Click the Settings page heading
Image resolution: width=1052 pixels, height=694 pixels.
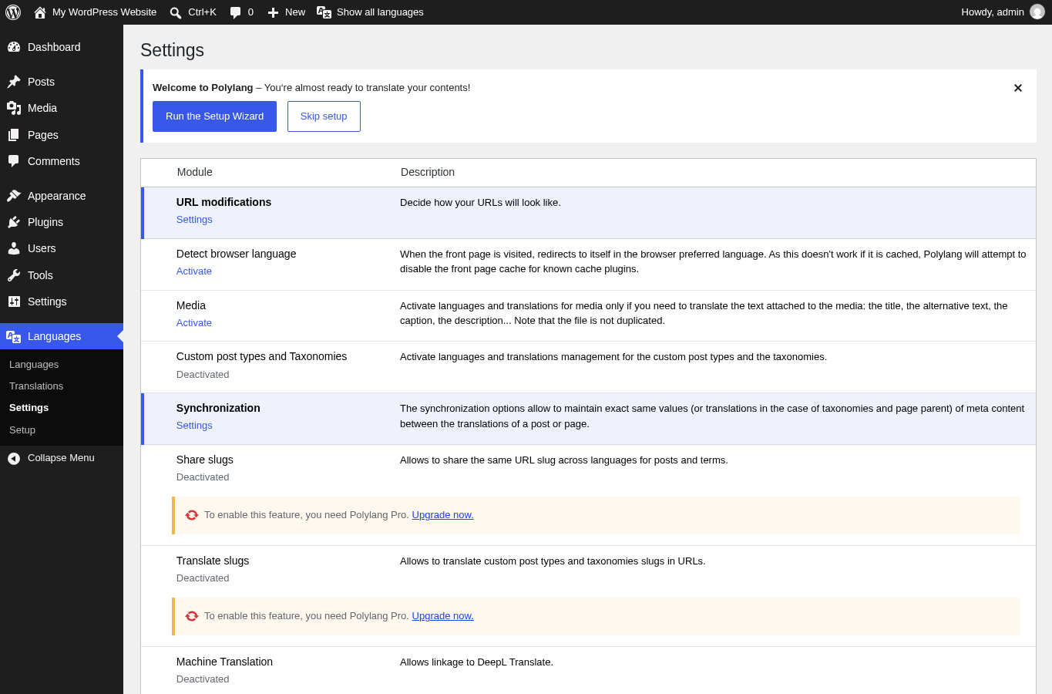pos(172,50)
